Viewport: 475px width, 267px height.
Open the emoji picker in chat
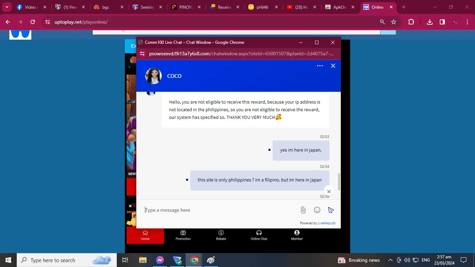point(317,210)
